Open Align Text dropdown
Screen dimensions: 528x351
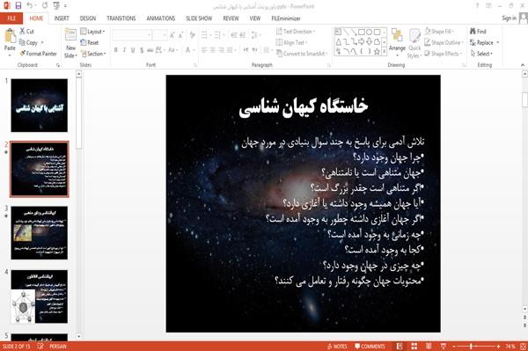(x=291, y=42)
